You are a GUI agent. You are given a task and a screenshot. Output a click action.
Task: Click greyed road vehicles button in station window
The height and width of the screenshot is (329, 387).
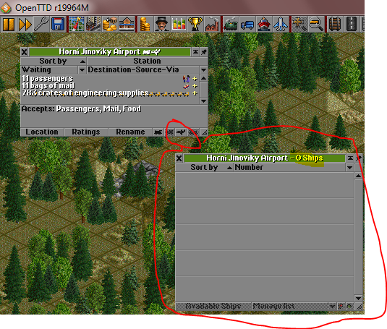[x=169, y=132]
